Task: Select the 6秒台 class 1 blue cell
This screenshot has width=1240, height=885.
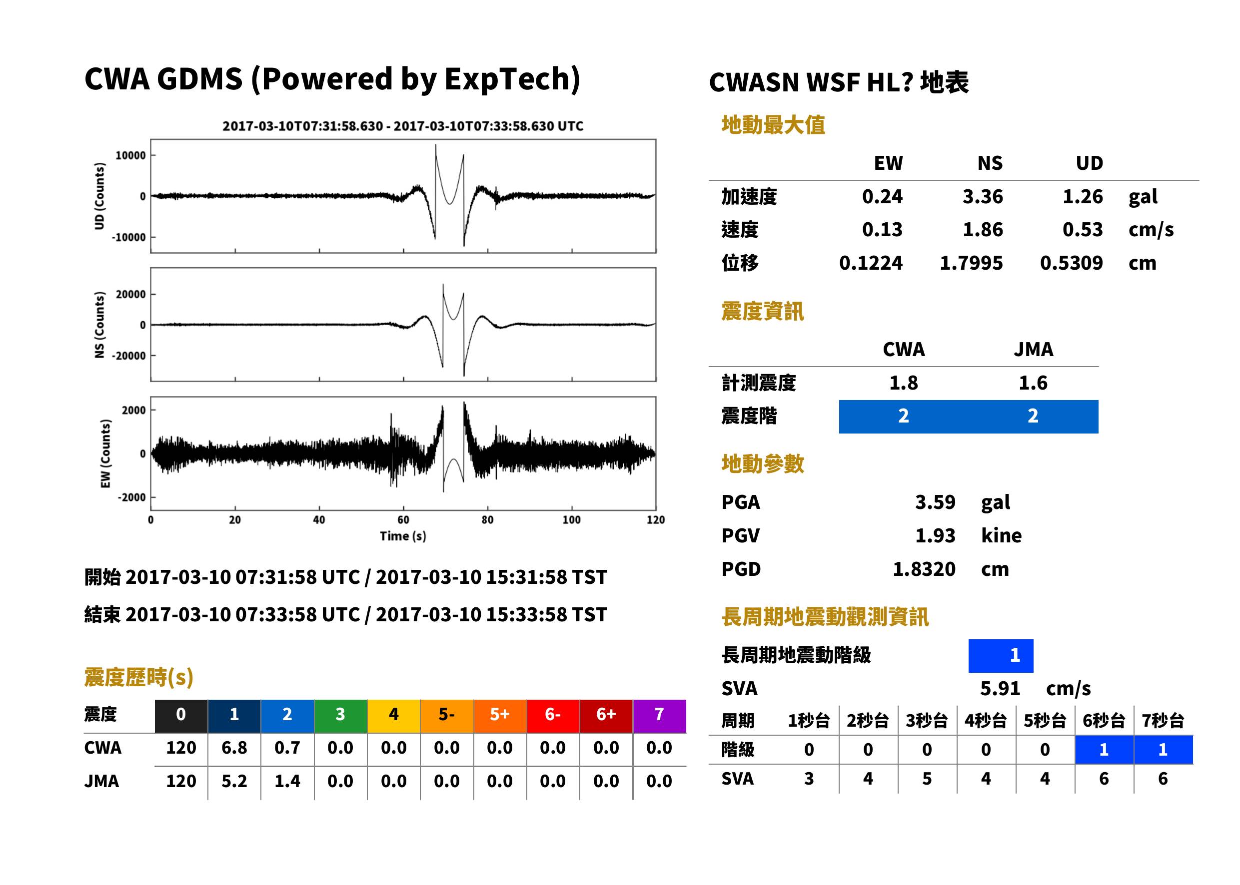Action: [x=1104, y=750]
